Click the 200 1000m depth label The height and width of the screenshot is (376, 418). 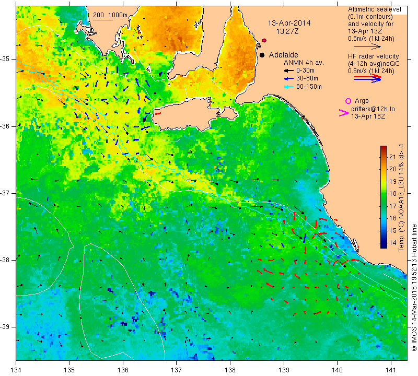(x=110, y=15)
